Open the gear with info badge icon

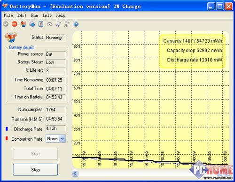click(32, 24)
